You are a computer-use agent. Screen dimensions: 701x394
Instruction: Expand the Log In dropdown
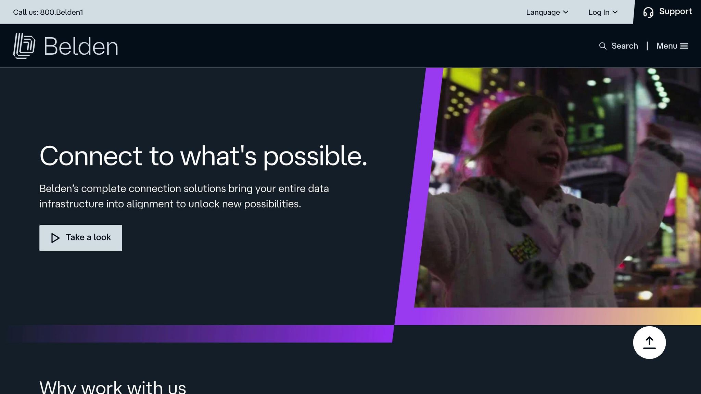(x=599, y=12)
